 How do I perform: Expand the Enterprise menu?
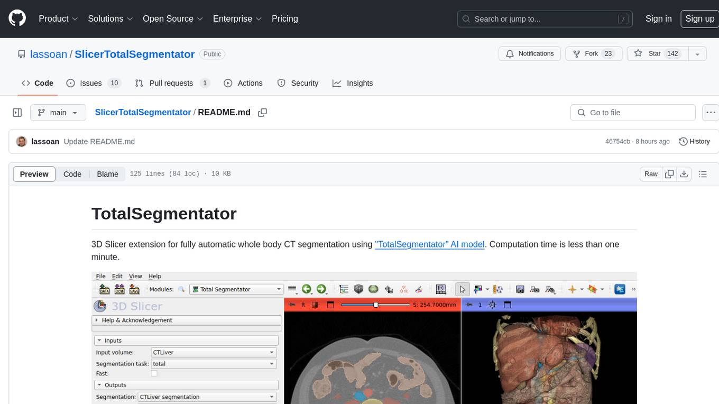[237, 19]
